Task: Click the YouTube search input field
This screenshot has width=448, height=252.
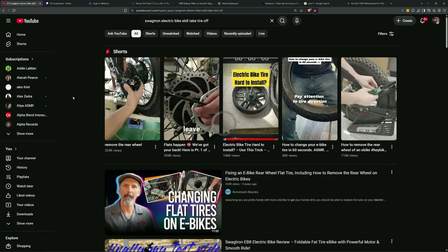Action: point(206,21)
